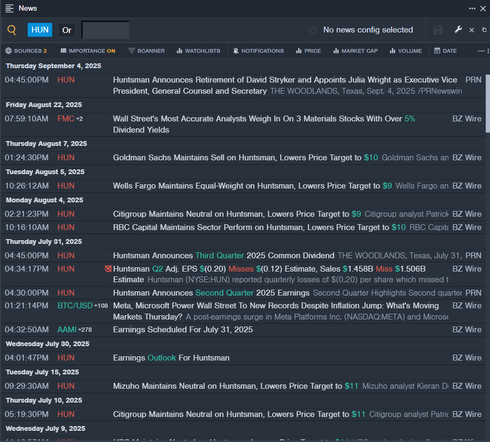The width and height of the screenshot is (490, 442).
Task: Open the Date filter
Action: [446, 51]
